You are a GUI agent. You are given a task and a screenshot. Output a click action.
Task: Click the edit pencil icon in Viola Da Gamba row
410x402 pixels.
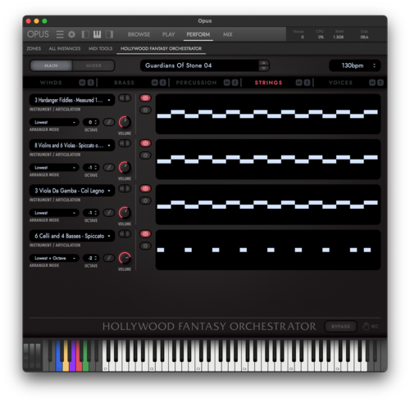pos(109,213)
